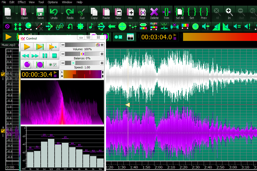
Task: Select the Music.mp3 file tab
Action: point(8,45)
